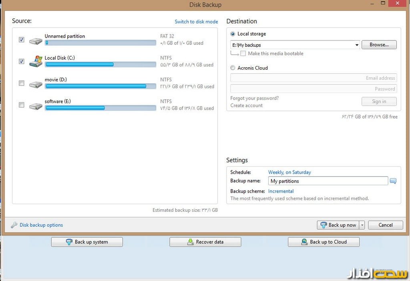Expand the destination path dropdown
Image resolution: width=410 pixels, height=281 pixels.
click(x=356, y=45)
